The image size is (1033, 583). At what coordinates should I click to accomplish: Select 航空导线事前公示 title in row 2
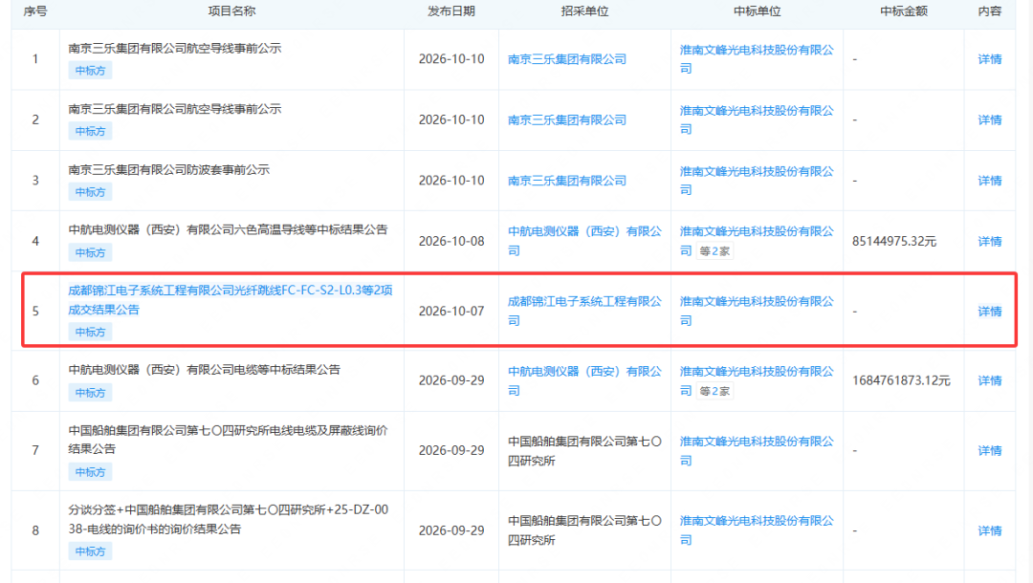click(175, 109)
